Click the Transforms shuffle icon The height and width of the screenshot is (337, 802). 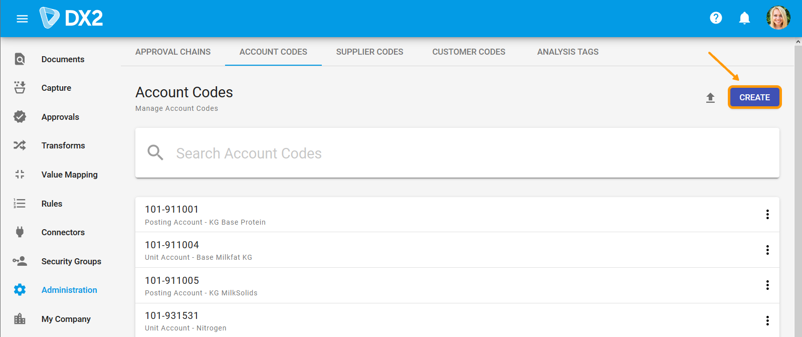point(20,145)
